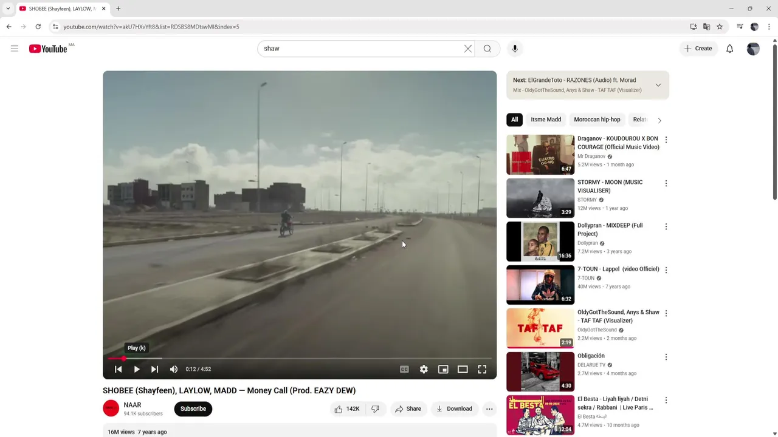Open options menu for Obligación video
This screenshot has height=437, width=778.
coord(666,357)
